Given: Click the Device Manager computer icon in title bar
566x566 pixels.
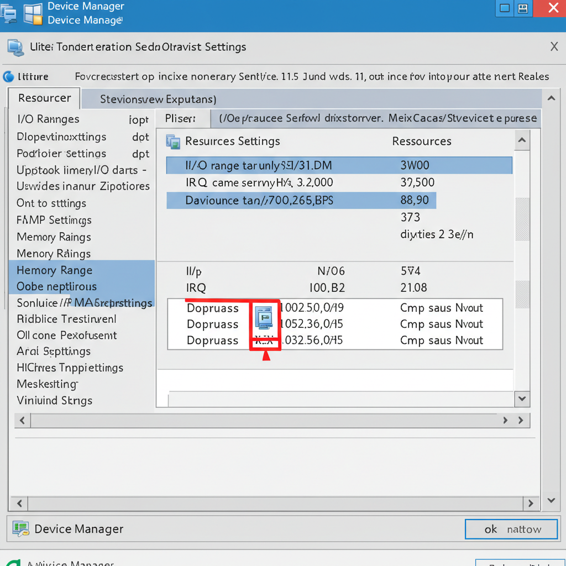Looking at the screenshot, I should click(8, 14).
